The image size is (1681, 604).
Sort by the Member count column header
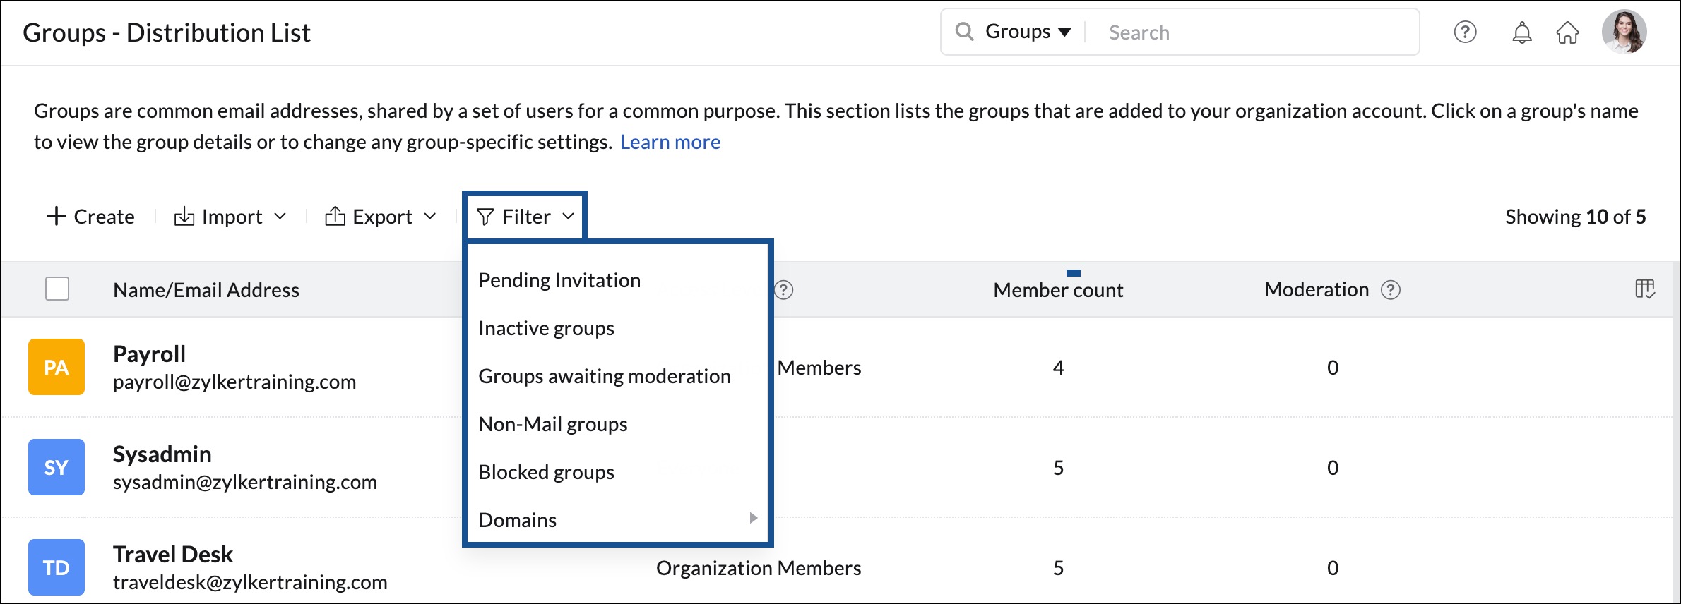pos(1057,290)
